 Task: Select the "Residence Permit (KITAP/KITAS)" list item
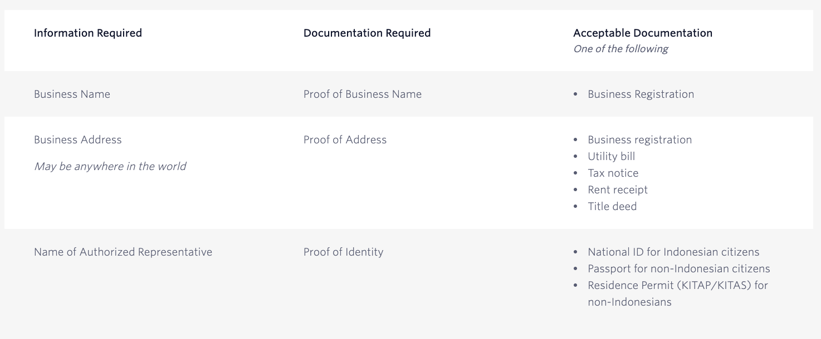pyautogui.click(x=677, y=286)
